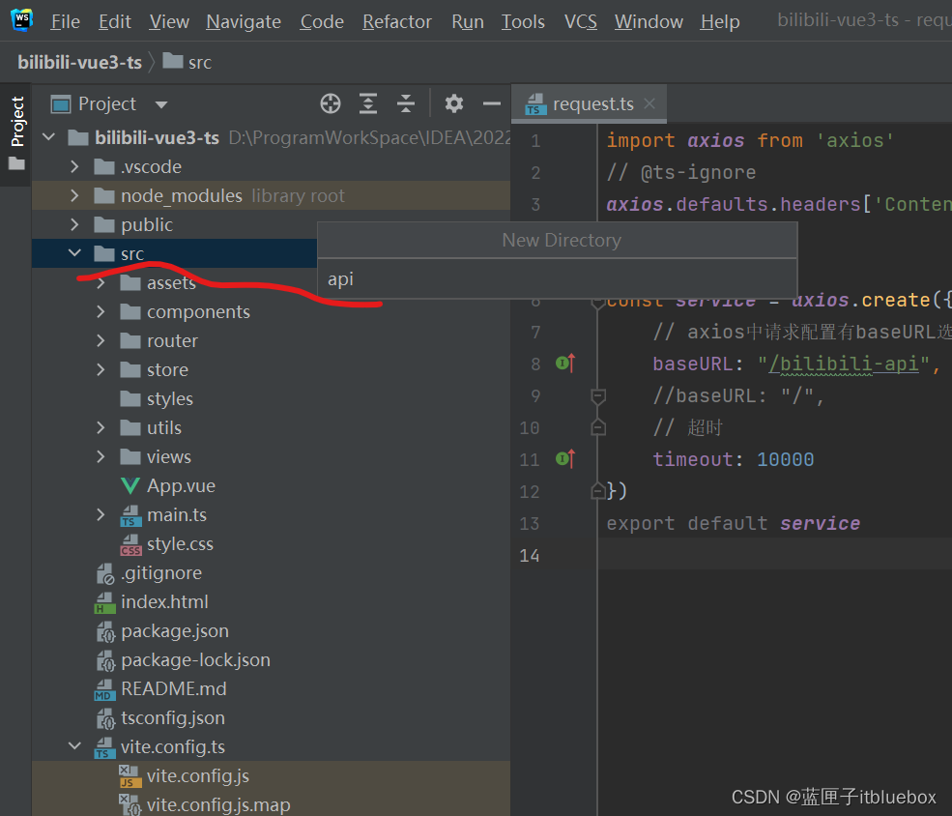Expand the public folder
This screenshot has height=816, width=952.
[x=74, y=224]
